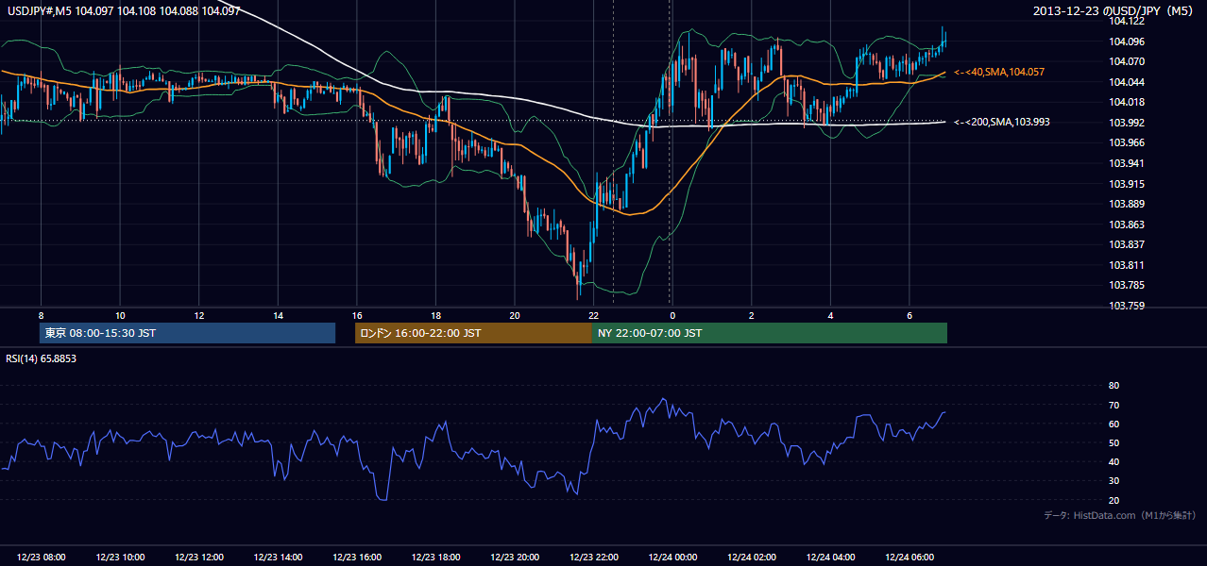Viewport: 1207px width, 566px height.
Task: Click price axis value 104.018
Action: point(1127,102)
